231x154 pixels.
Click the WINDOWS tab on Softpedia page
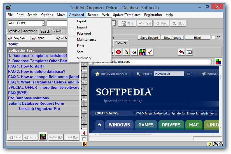119,125
